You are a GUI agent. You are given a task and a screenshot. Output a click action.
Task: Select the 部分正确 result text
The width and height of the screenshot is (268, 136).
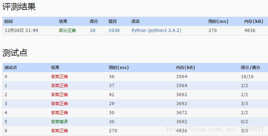pyautogui.click(x=67, y=31)
